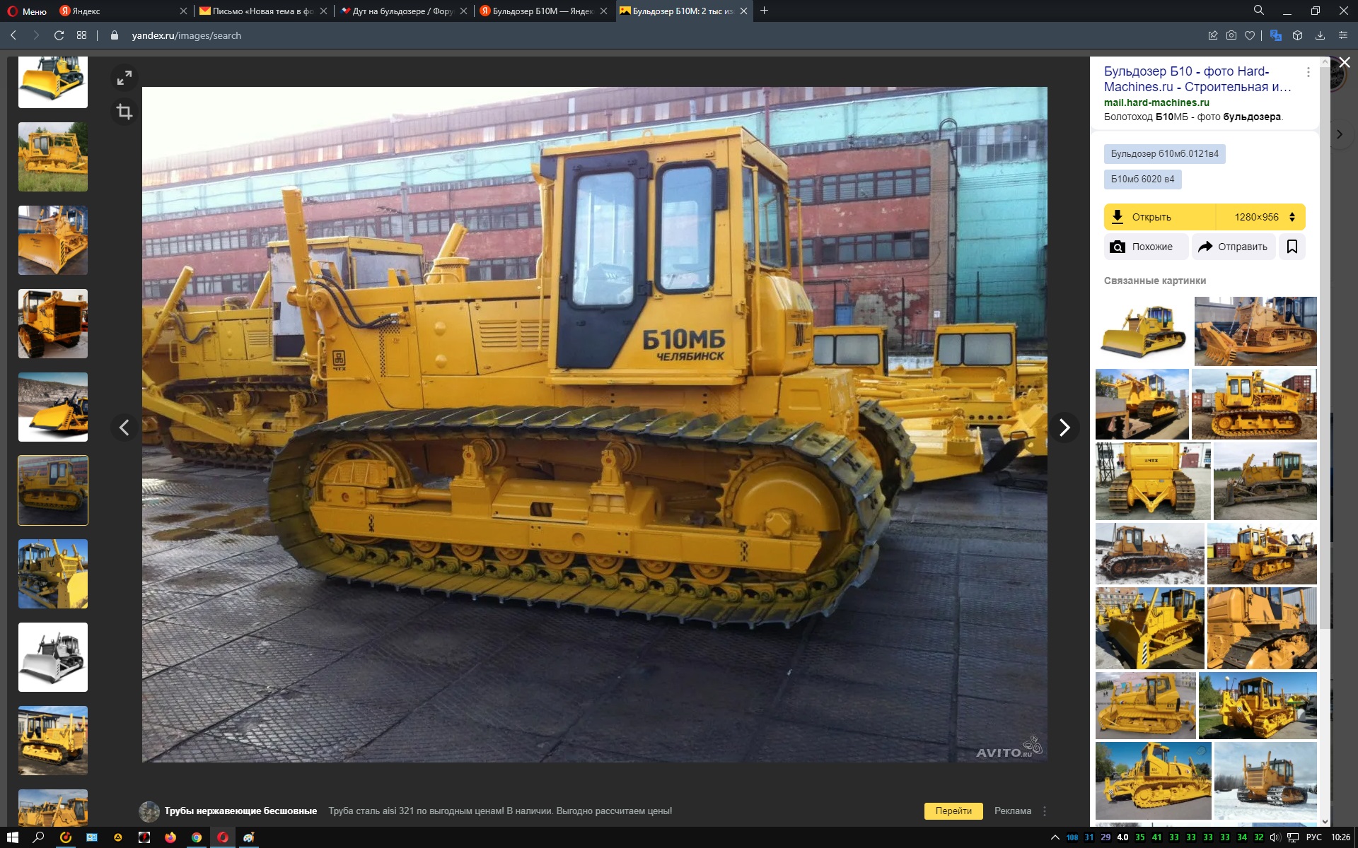Click the fullscreen expand icon
1358x848 pixels.
pyautogui.click(x=124, y=78)
